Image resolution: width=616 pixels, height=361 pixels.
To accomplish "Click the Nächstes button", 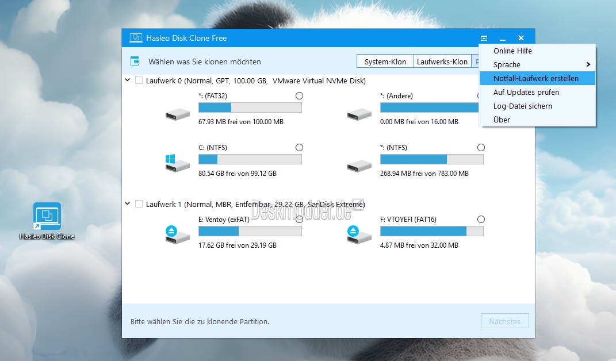I will click(505, 321).
